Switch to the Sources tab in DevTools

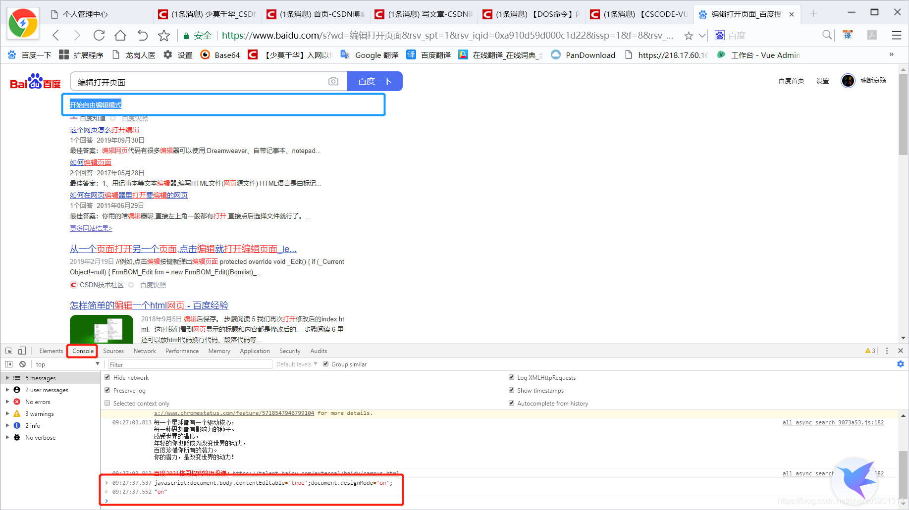pyautogui.click(x=113, y=351)
